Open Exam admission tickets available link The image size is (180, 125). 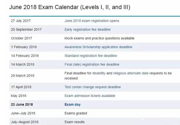click(x=90, y=96)
